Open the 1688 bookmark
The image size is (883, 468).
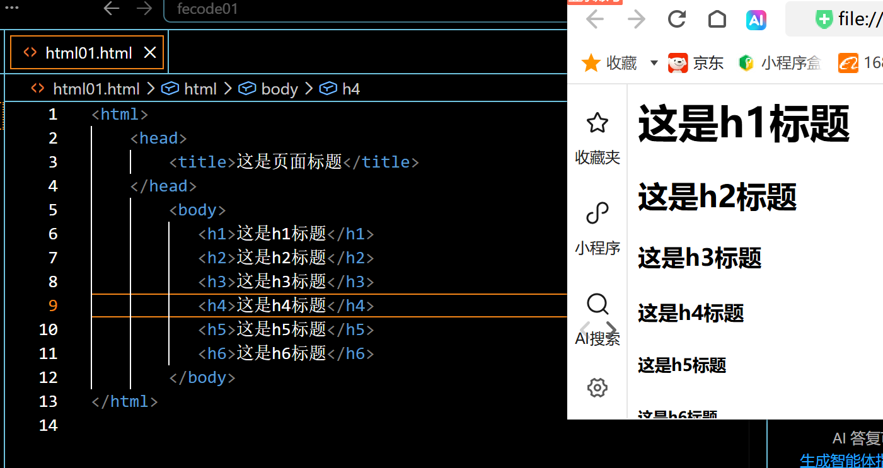point(861,63)
